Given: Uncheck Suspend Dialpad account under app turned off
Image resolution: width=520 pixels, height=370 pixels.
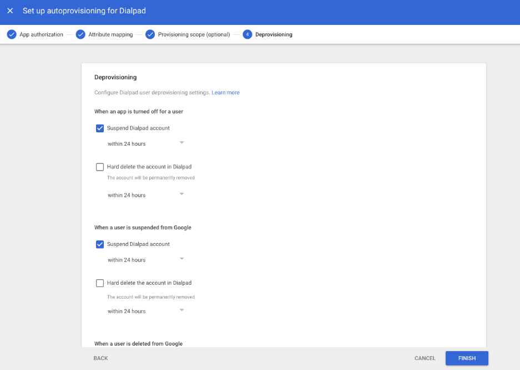Looking at the screenshot, I should coord(100,129).
